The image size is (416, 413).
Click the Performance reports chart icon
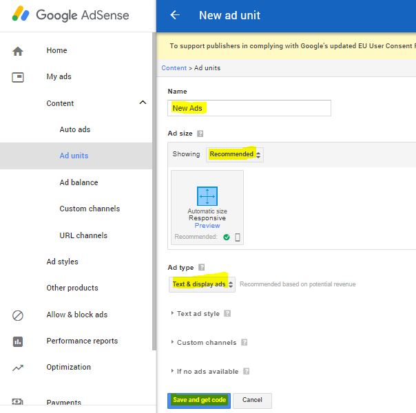(x=18, y=341)
